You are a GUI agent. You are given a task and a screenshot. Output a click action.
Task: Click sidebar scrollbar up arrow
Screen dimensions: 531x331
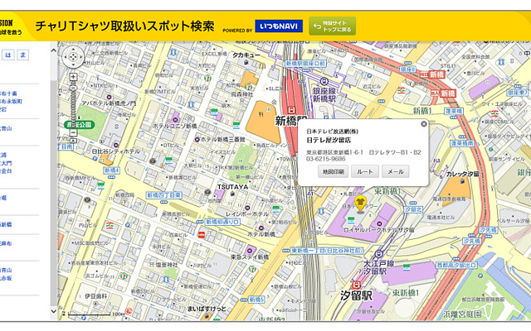[53, 50]
